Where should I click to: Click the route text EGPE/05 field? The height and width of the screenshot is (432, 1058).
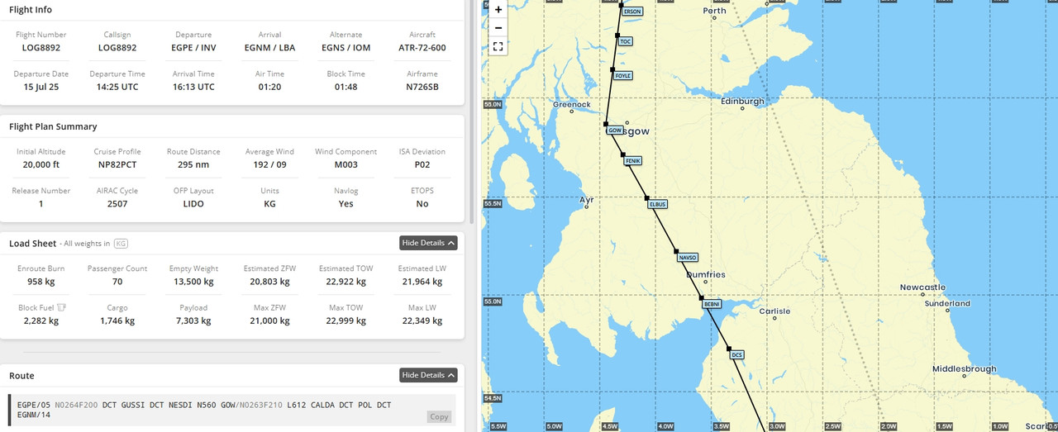tap(231, 410)
